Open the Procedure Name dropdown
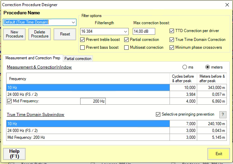Screen dimensions: 233x164 pyautogui.click(x=74, y=22)
